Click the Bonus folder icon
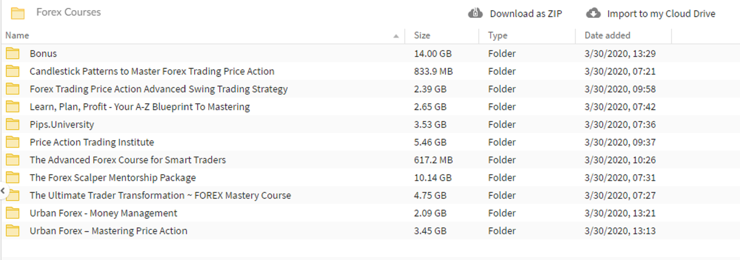Screen dimensions: 740x260 [x=12, y=53]
